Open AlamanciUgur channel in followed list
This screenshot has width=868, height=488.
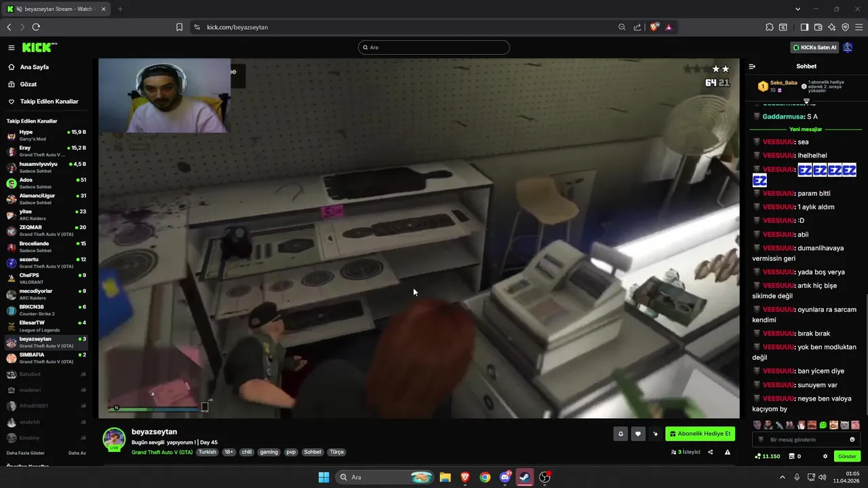[x=46, y=198]
